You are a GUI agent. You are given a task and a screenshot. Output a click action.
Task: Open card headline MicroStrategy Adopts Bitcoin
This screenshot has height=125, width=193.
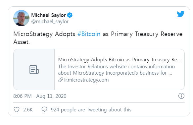[120, 60]
